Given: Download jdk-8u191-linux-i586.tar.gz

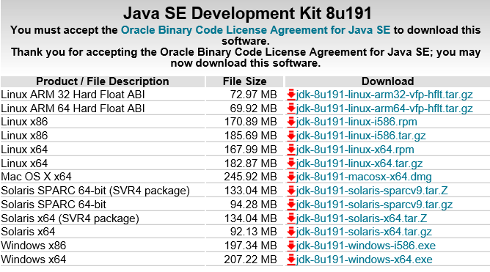Looking at the screenshot, I should [x=361, y=136].
